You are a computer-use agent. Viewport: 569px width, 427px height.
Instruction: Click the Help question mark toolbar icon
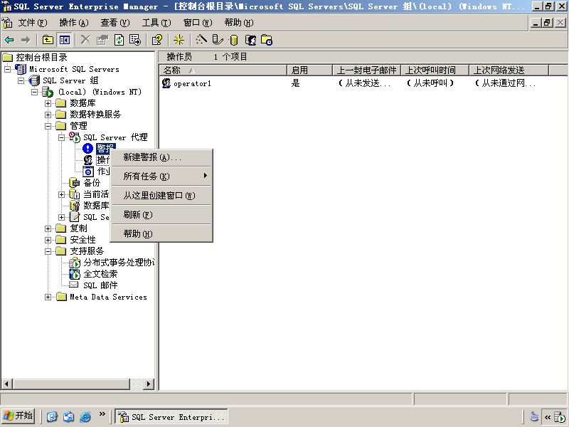coord(157,40)
